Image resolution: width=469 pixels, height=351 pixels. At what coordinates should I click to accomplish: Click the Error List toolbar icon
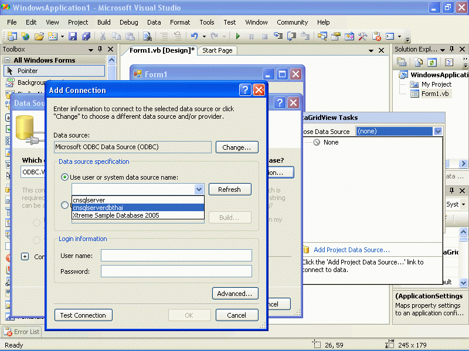376,36
